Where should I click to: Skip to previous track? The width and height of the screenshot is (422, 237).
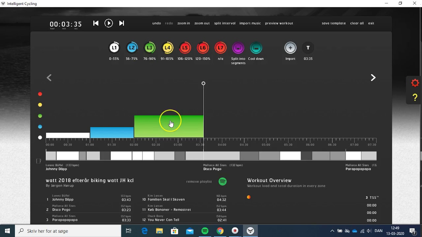[x=96, y=23]
